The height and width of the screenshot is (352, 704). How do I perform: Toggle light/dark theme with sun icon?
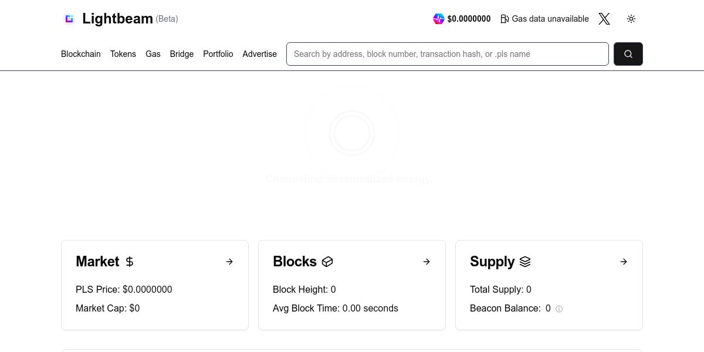tap(631, 19)
